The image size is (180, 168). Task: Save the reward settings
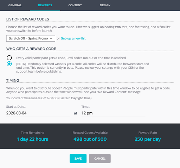coord(78,159)
